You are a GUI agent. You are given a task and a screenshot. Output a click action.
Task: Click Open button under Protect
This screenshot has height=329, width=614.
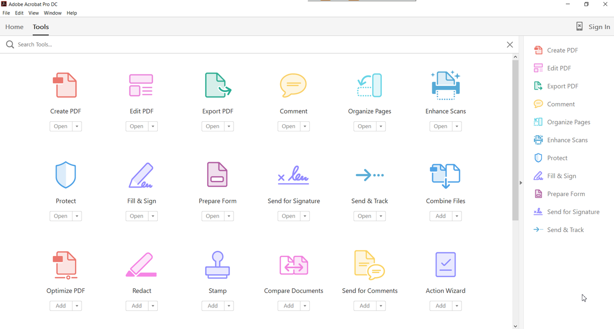61,216
